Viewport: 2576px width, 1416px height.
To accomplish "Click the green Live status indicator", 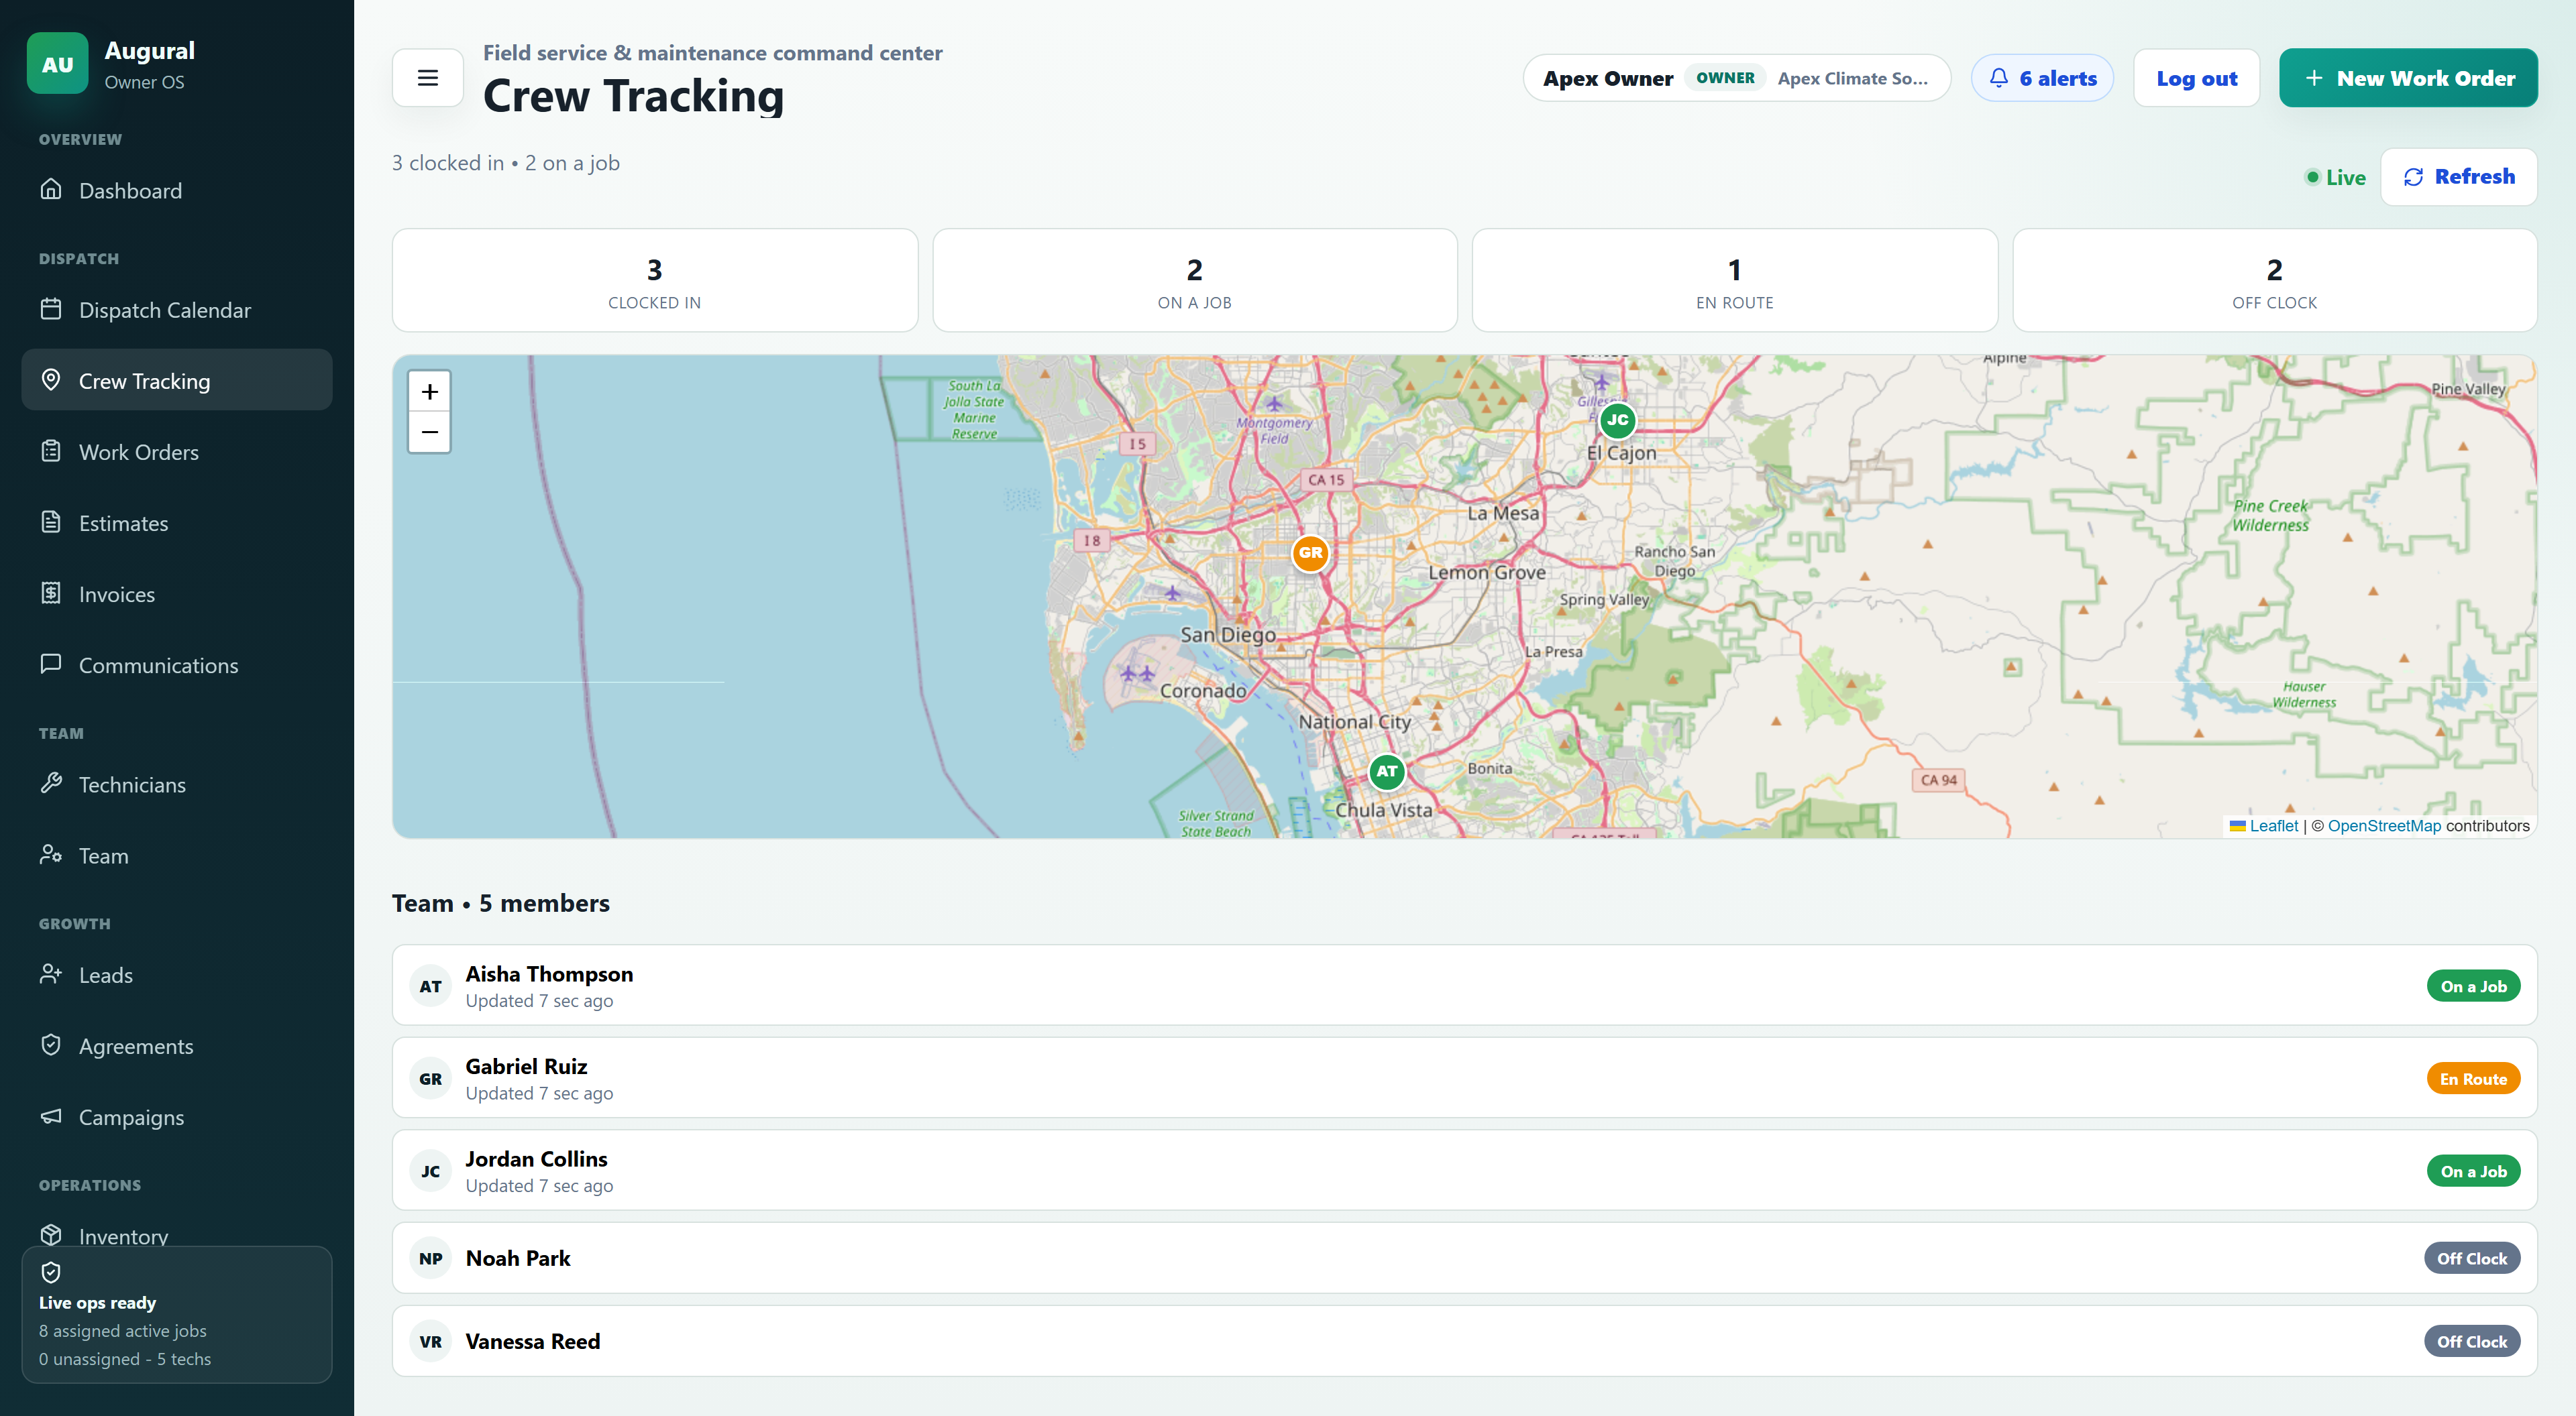I will [x=2335, y=177].
